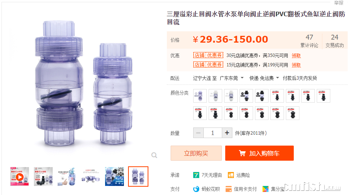Claim the 15元 store coupon via 领取
Screen dimensions: 348x195
296,65
